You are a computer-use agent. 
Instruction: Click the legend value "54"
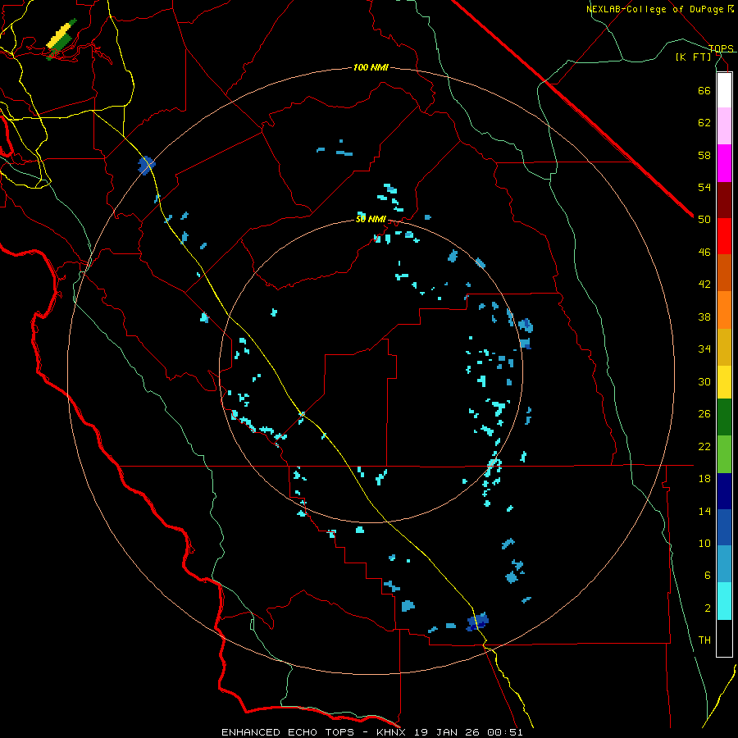pos(704,187)
